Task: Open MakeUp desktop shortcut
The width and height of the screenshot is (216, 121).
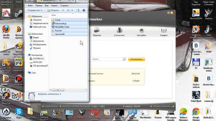Action: click(6, 14)
